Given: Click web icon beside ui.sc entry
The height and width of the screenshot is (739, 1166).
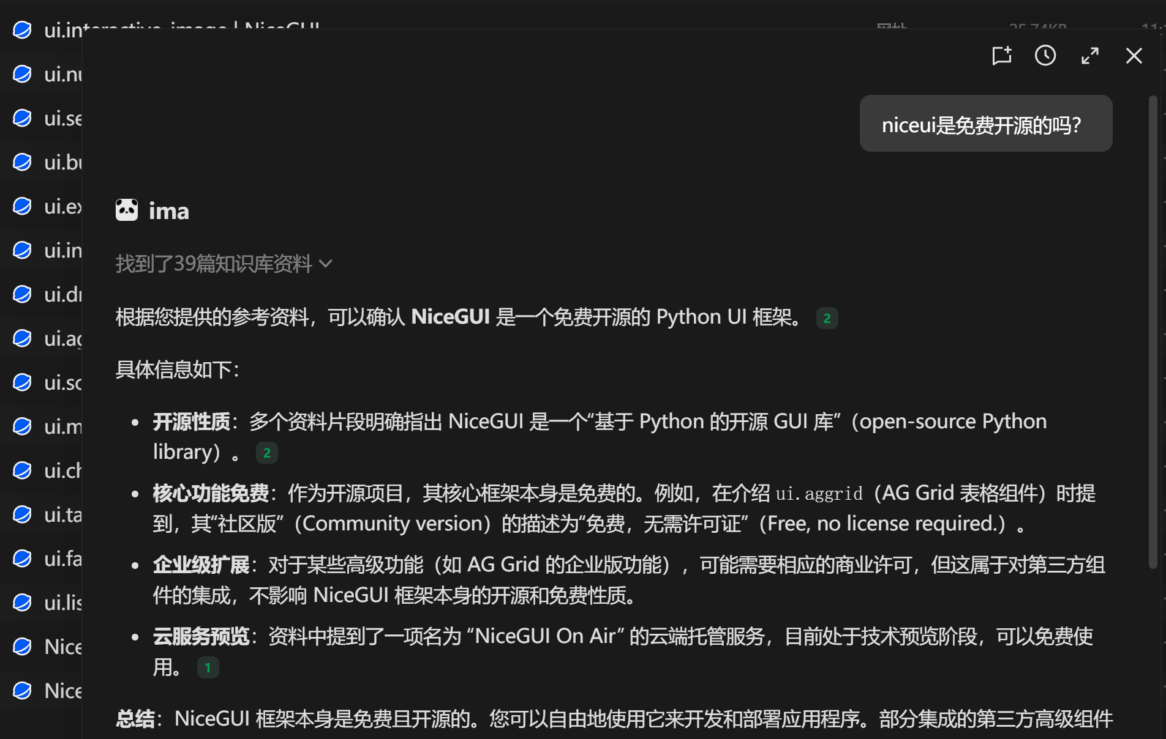Looking at the screenshot, I should [x=22, y=382].
